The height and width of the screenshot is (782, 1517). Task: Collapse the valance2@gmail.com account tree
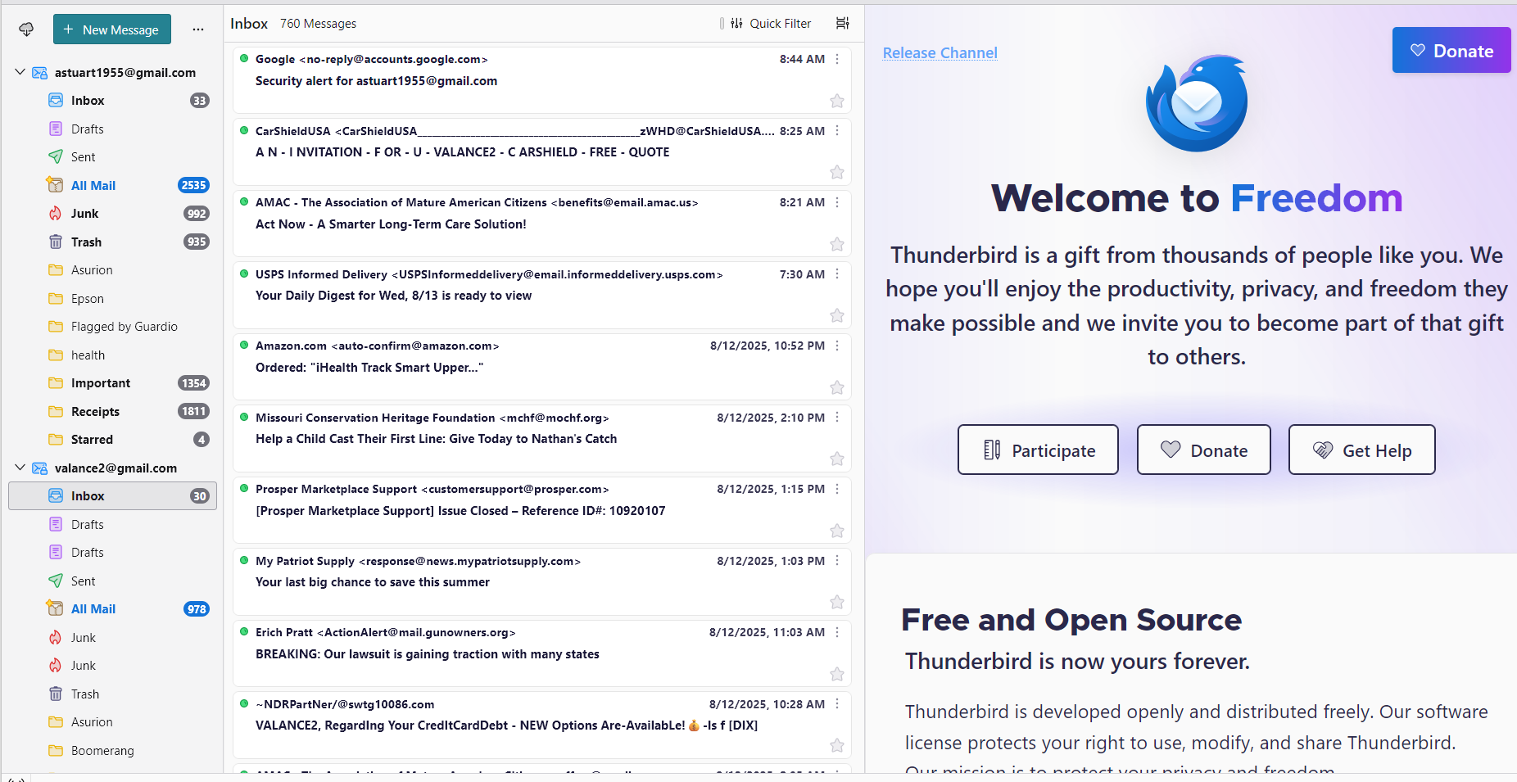(x=20, y=468)
